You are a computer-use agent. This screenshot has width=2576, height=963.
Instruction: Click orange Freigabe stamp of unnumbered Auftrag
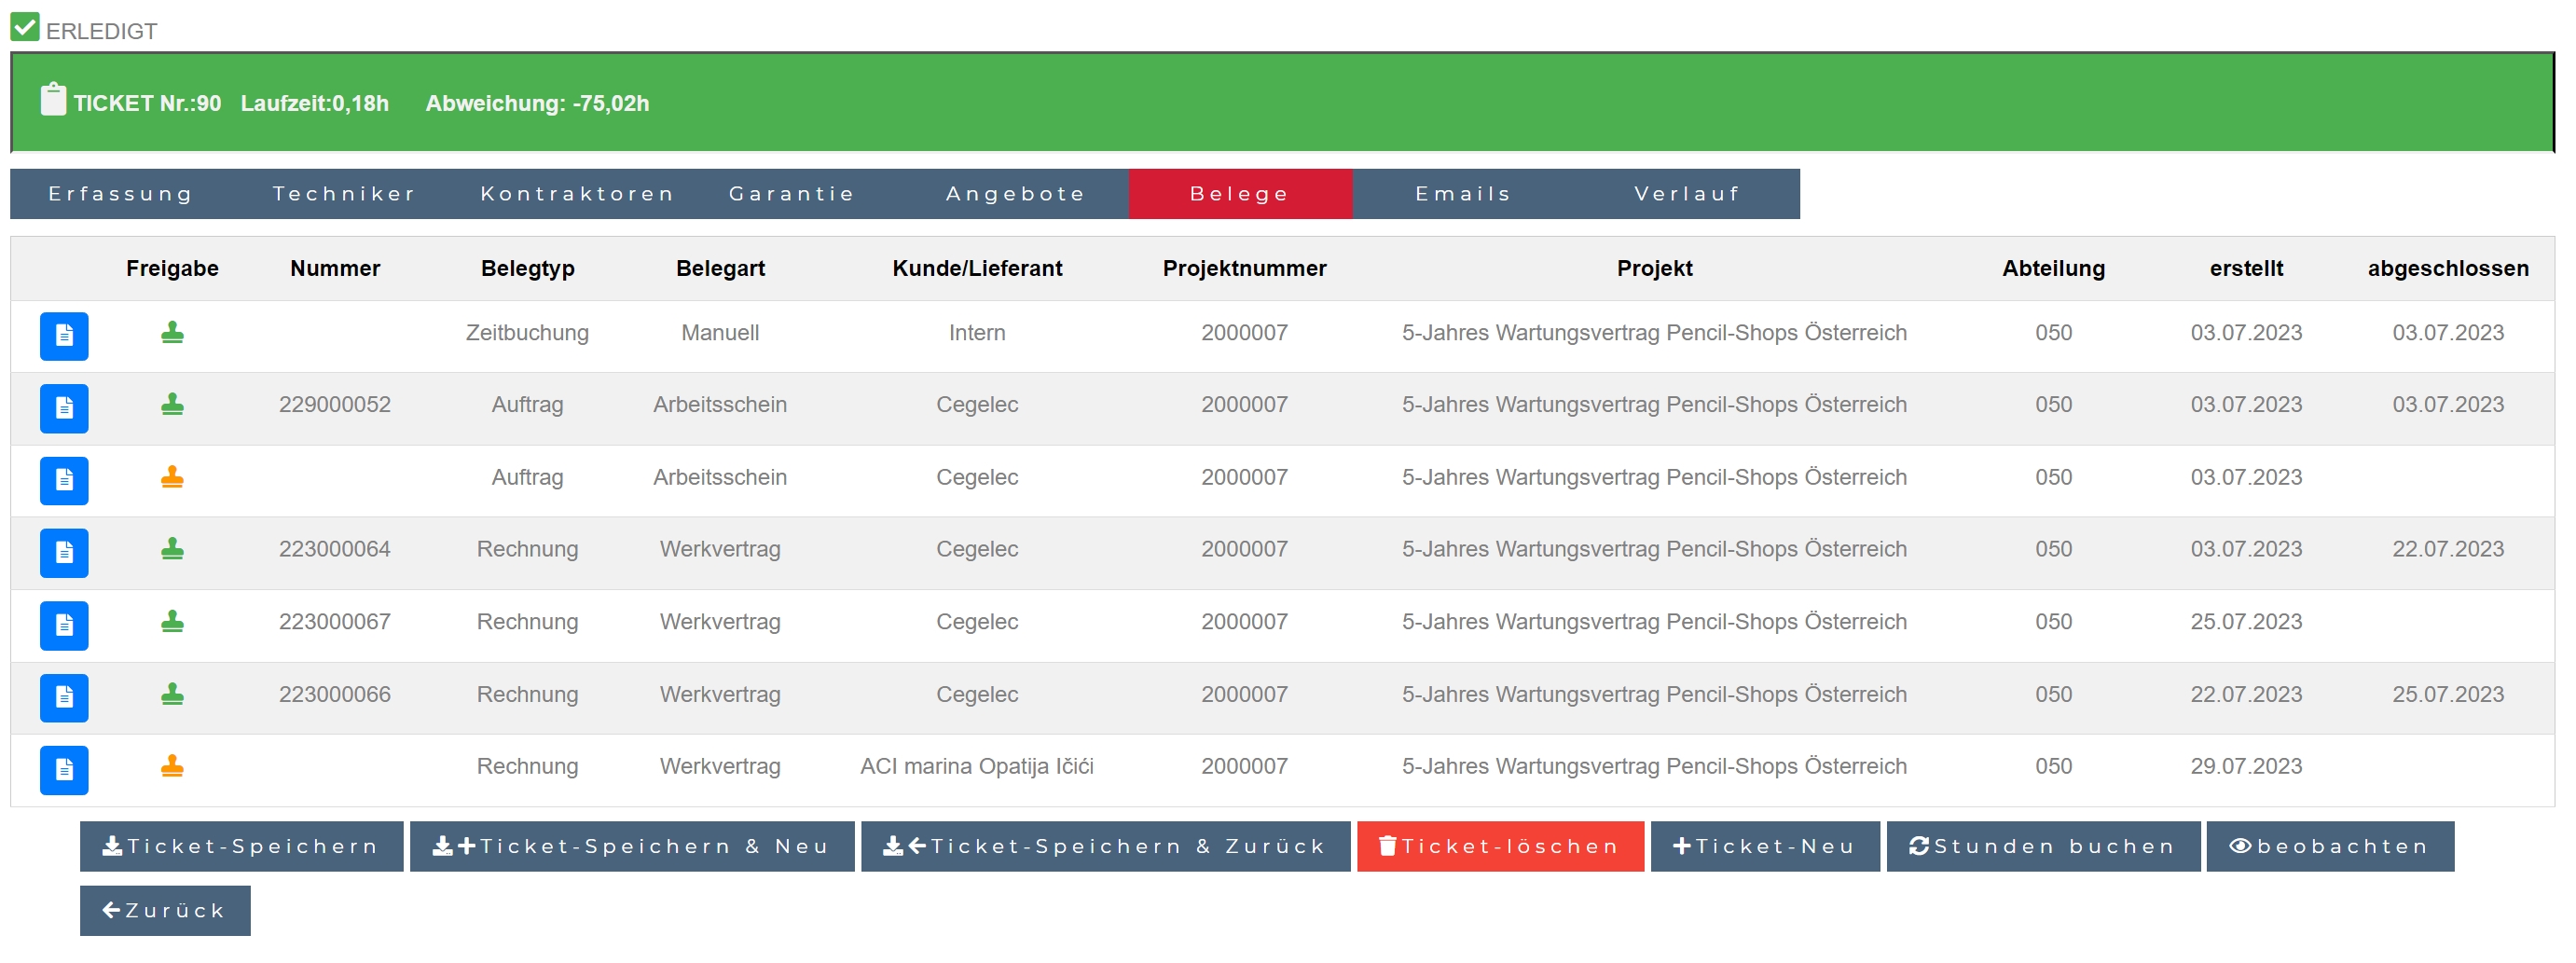click(x=172, y=477)
